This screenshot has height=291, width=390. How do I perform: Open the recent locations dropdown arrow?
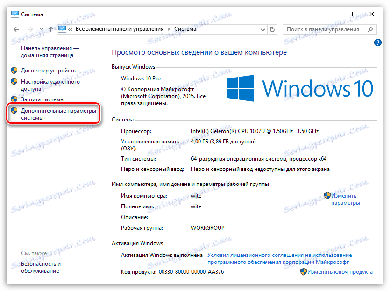41,29
